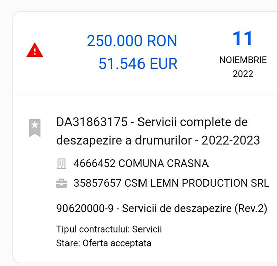Click the 'Oferta acceptata' status value

(x=117, y=243)
